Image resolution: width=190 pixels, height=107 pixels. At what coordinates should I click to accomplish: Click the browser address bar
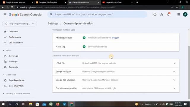[x=93, y=7]
